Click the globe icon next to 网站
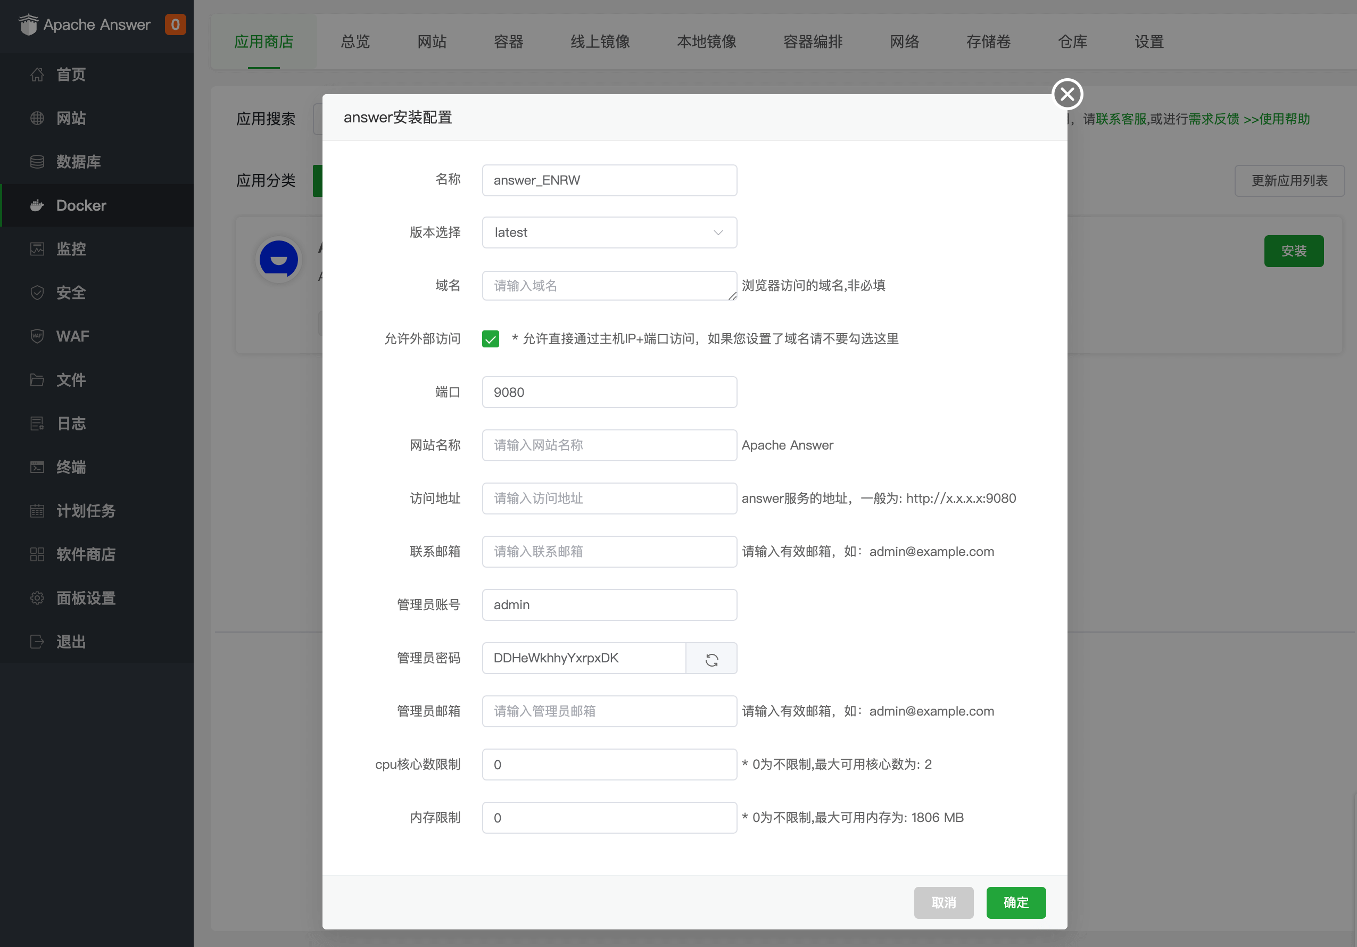This screenshot has height=947, width=1357. coord(37,118)
